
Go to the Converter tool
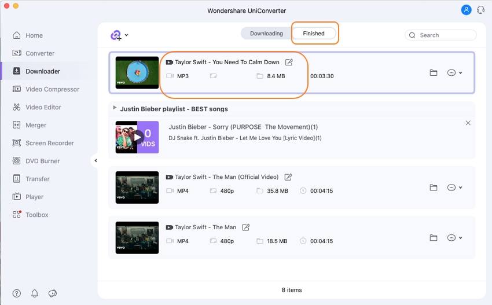(33, 53)
